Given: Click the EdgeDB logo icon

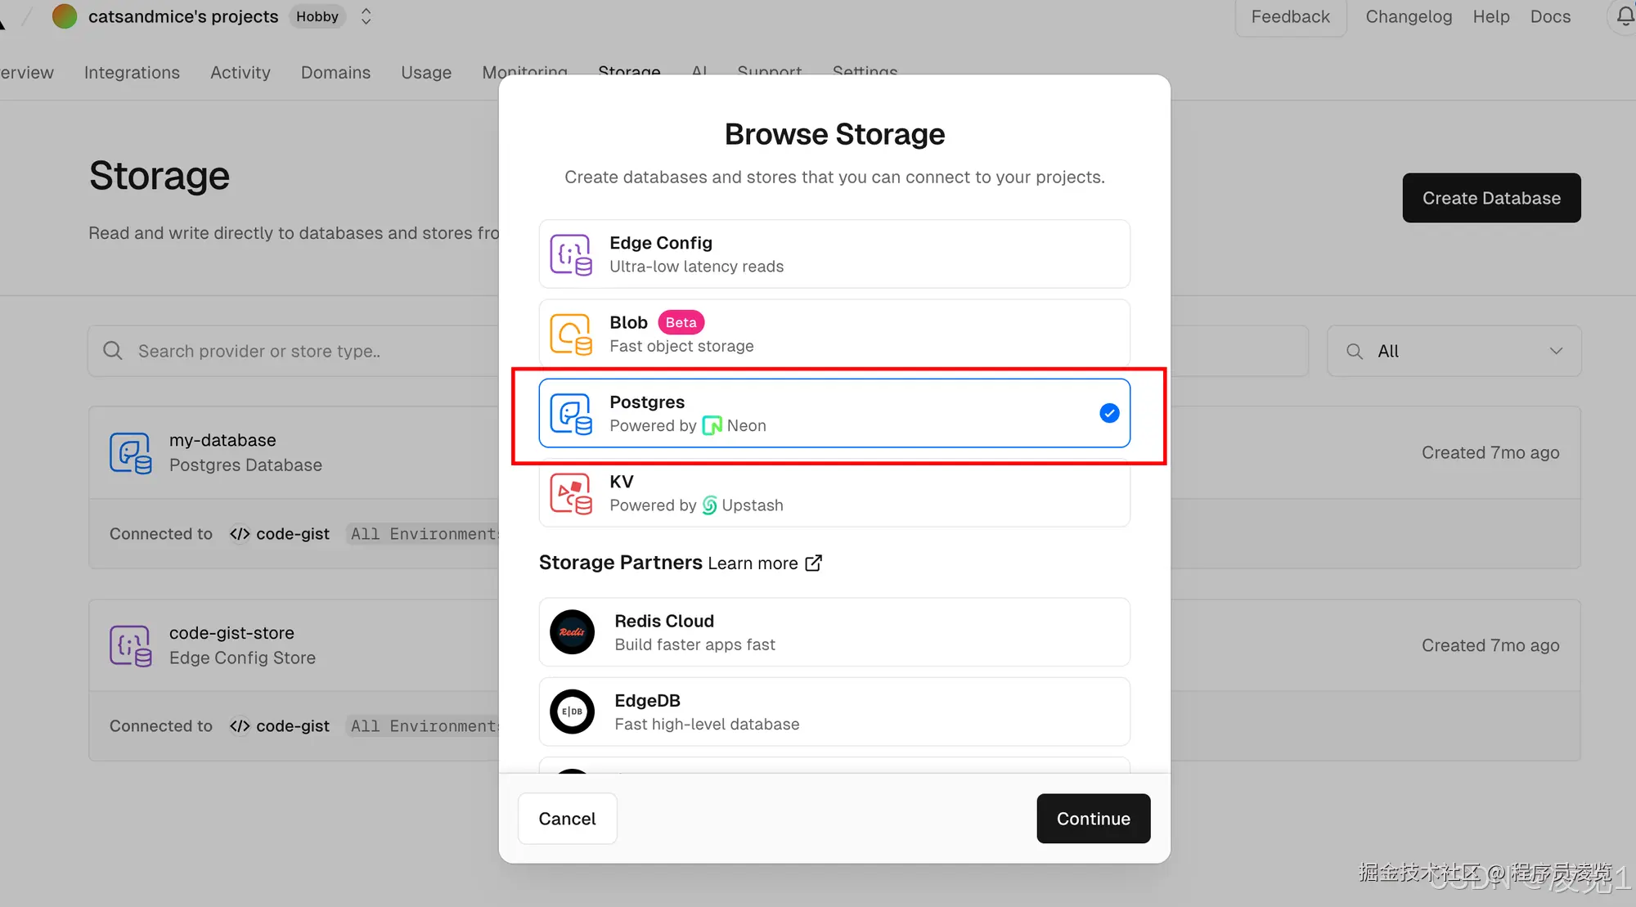Looking at the screenshot, I should pyautogui.click(x=572, y=712).
